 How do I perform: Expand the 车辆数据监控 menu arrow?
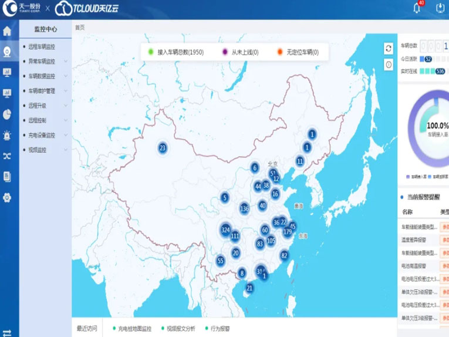66,76
